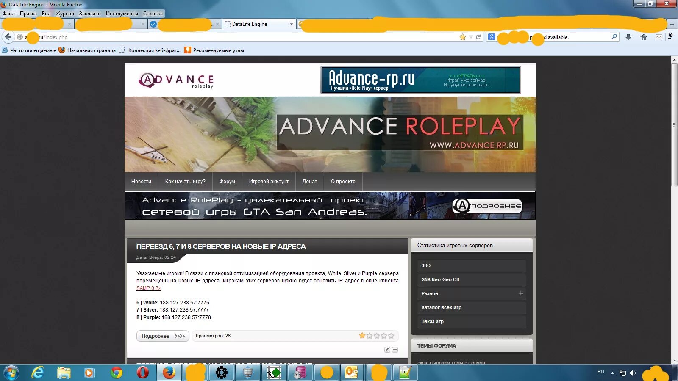Open the Закладки menu
This screenshot has width=678, height=381.
point(90,14)
